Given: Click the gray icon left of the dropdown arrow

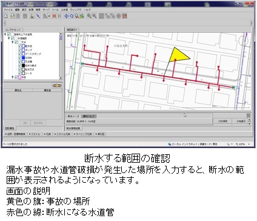Looking at the screenshot, I should [45, 16].
